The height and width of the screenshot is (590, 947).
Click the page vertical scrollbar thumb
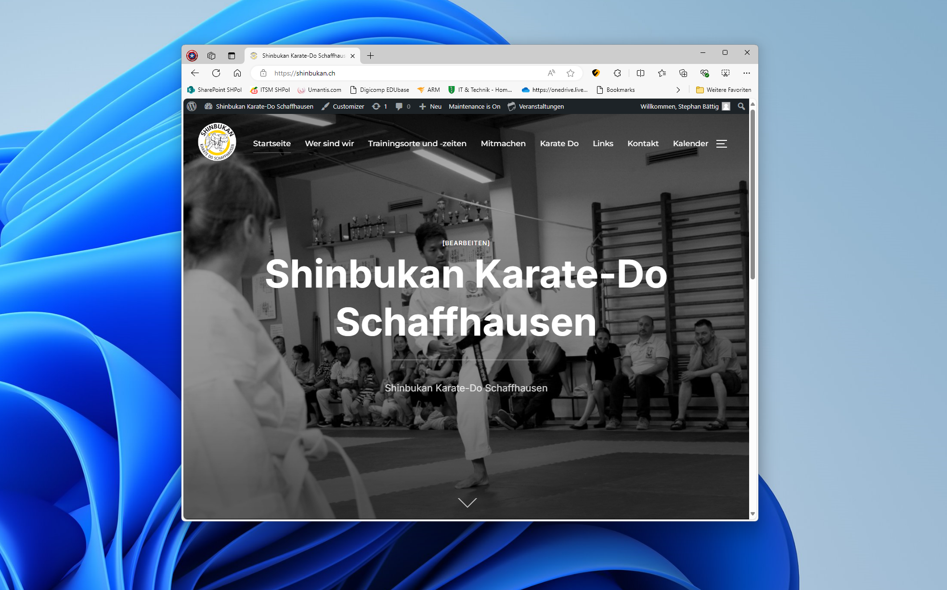[x=752, y=193]
